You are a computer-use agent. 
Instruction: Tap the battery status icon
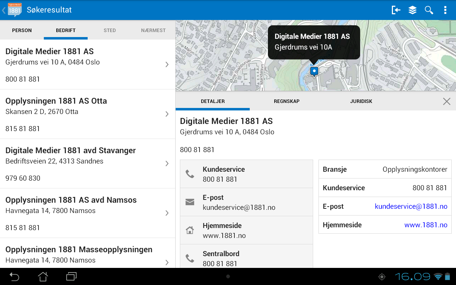pos(447,276)
